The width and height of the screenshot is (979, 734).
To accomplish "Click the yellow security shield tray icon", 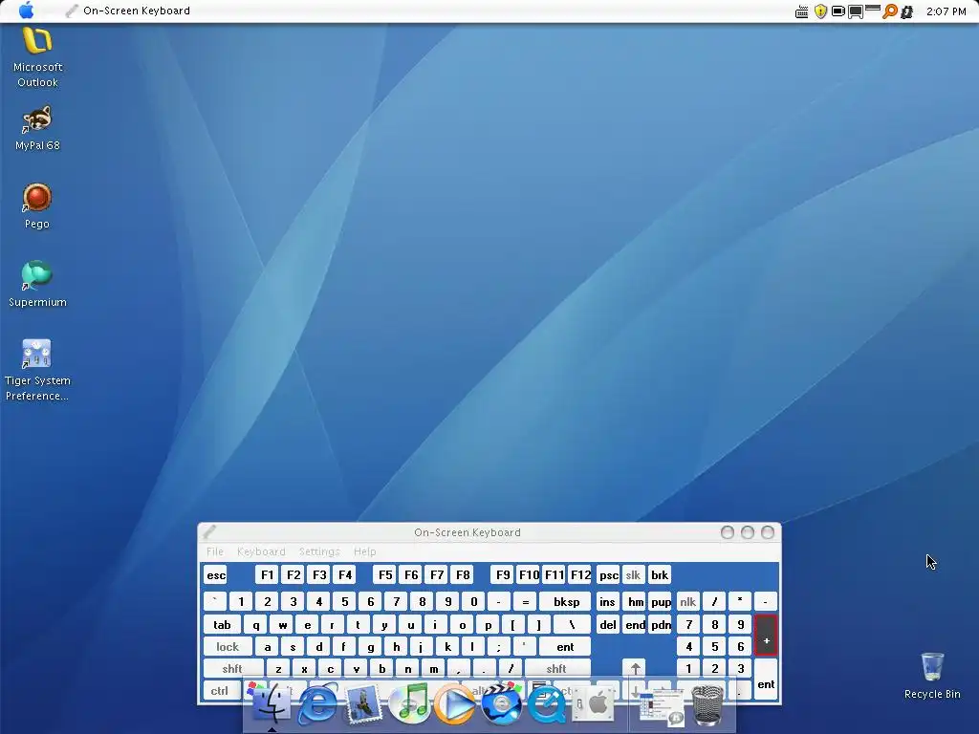I will [820, 11].
